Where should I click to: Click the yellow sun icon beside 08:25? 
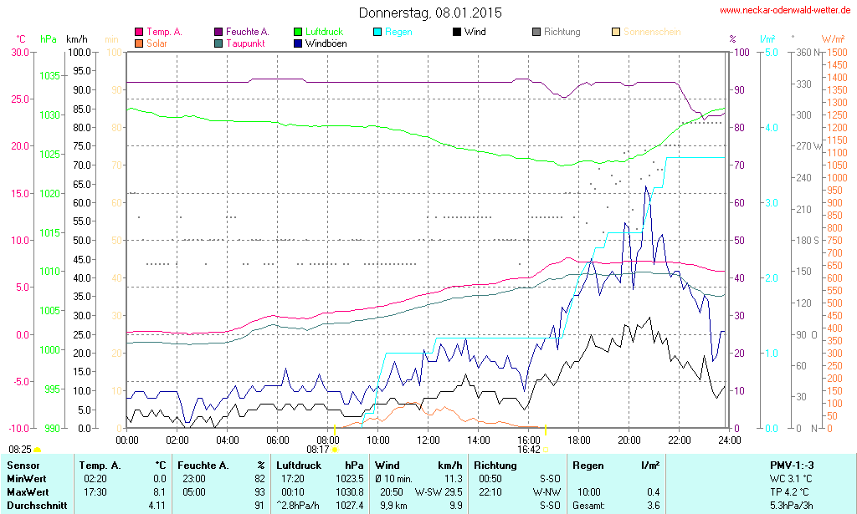coord(38,450)
